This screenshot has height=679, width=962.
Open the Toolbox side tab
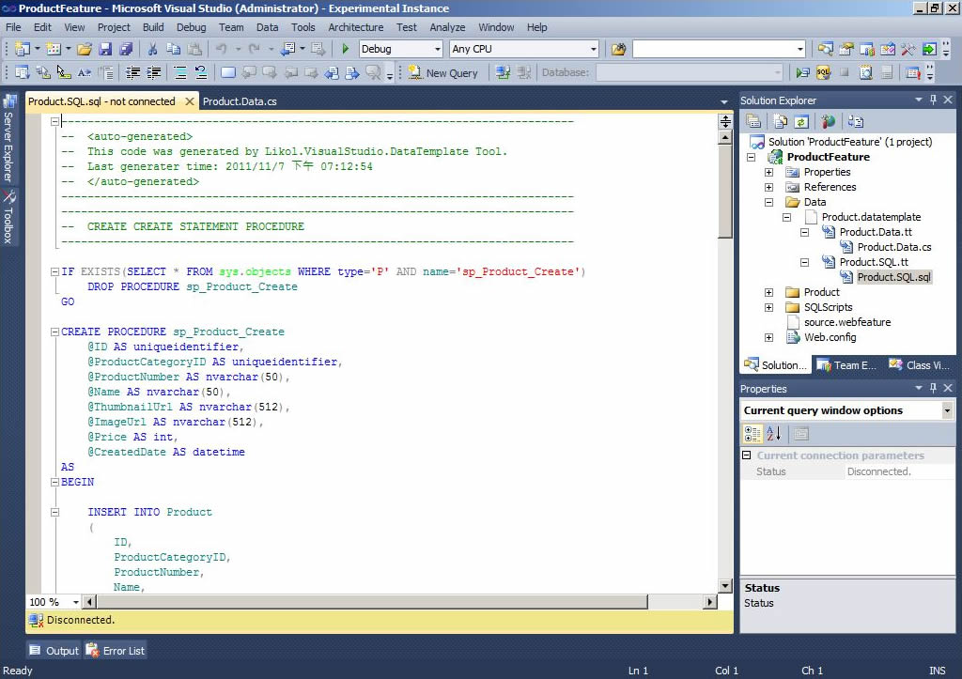[8, 217]
